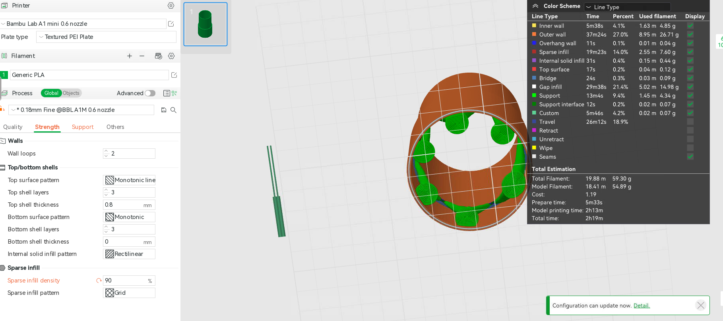This screenshot has width=723, height=321.
Task: Edit the Generic PLA filament preset
Action: coord(174,75)
